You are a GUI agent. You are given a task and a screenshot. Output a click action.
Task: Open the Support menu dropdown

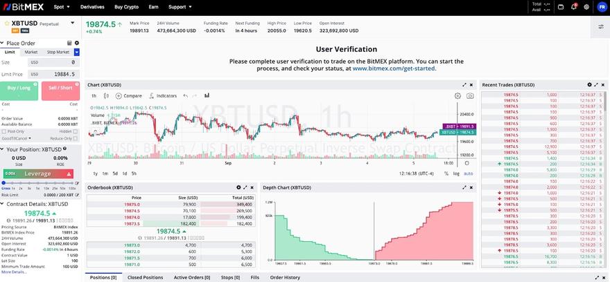180,7
